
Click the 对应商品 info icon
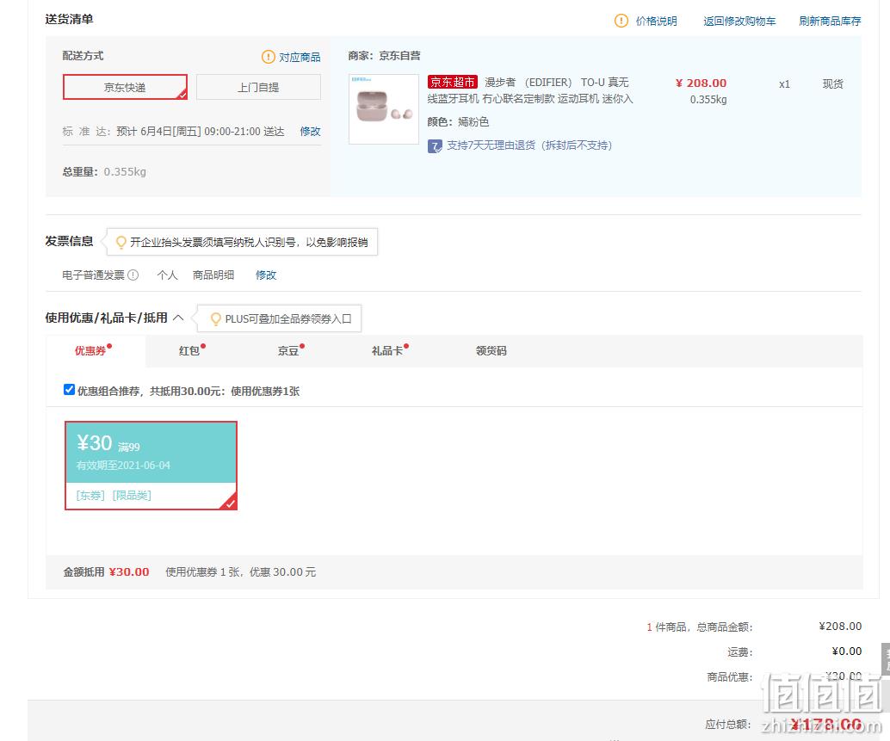coord(268,57)
